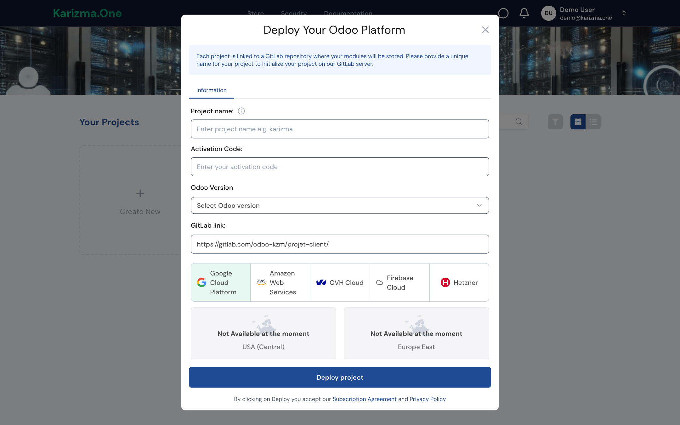Click the Deploy project button
Screen dimensions: 680x425
340,377
